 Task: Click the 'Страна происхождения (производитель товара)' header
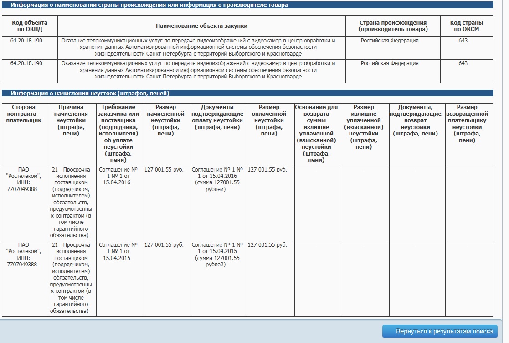[x=393, y=26]
